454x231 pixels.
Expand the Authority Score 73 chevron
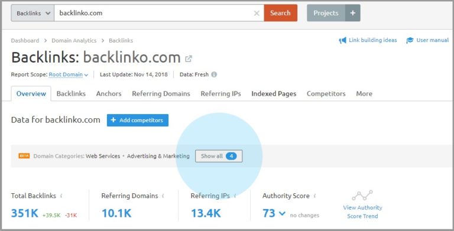[282, 214]
